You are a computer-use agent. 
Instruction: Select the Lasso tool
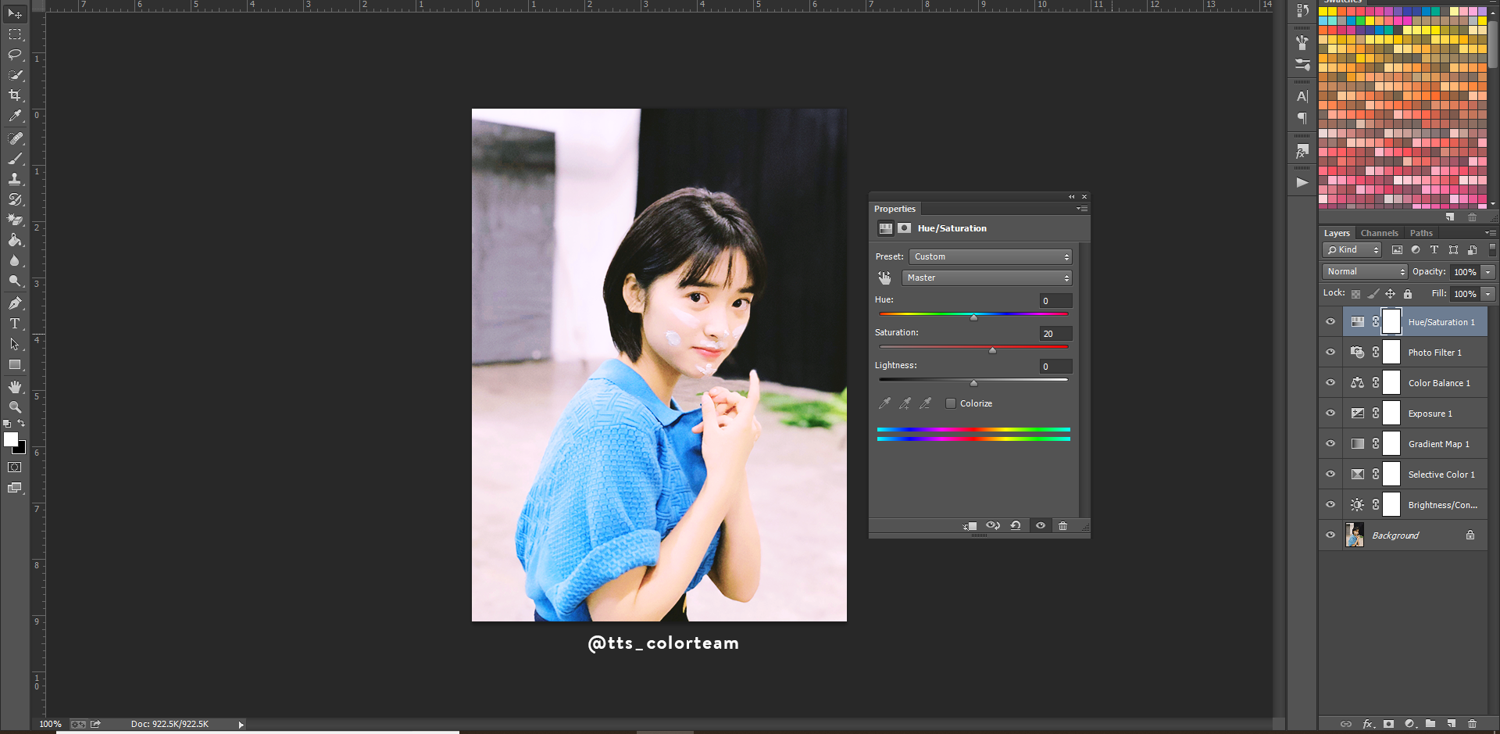(15, 55)
